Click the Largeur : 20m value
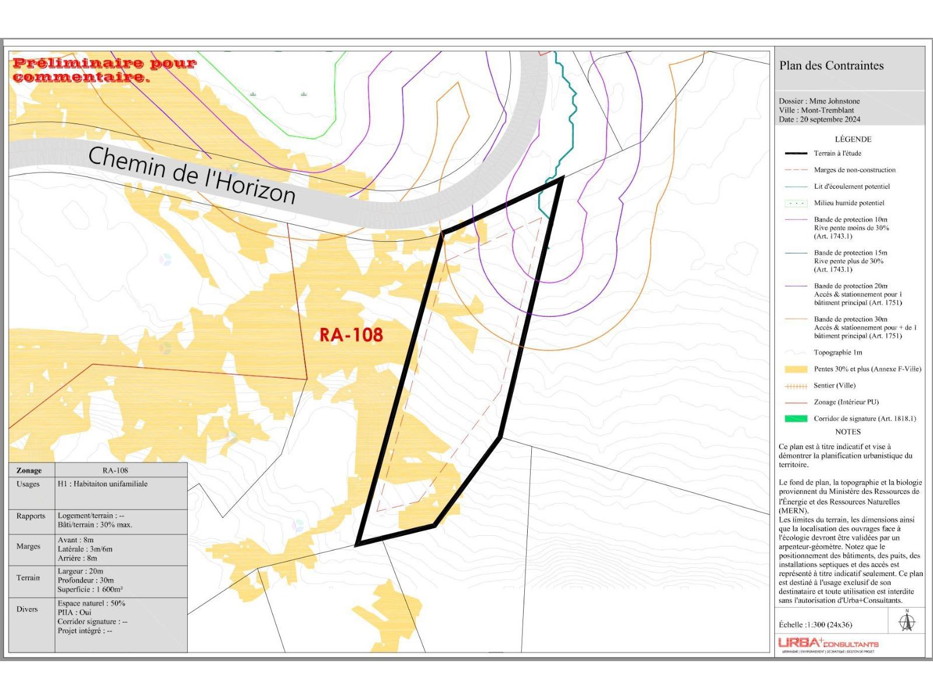 tap(80, 571)
